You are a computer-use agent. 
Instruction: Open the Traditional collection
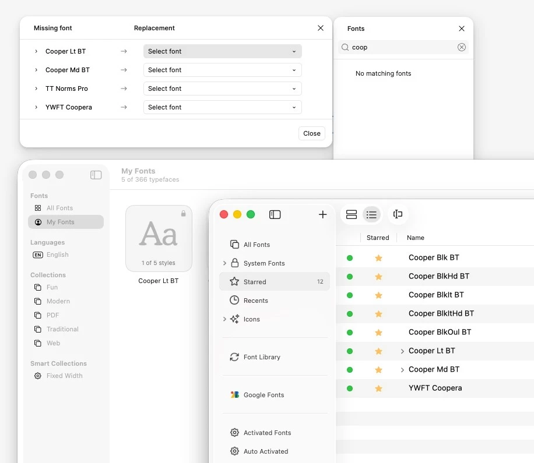coord(66,329)
